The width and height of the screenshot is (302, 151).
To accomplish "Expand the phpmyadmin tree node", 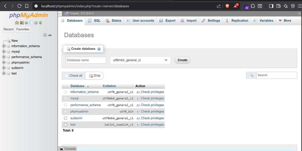I will 4,63.
